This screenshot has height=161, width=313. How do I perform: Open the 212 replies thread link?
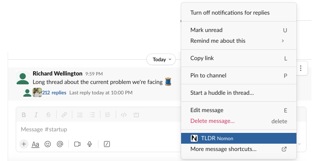54,93
